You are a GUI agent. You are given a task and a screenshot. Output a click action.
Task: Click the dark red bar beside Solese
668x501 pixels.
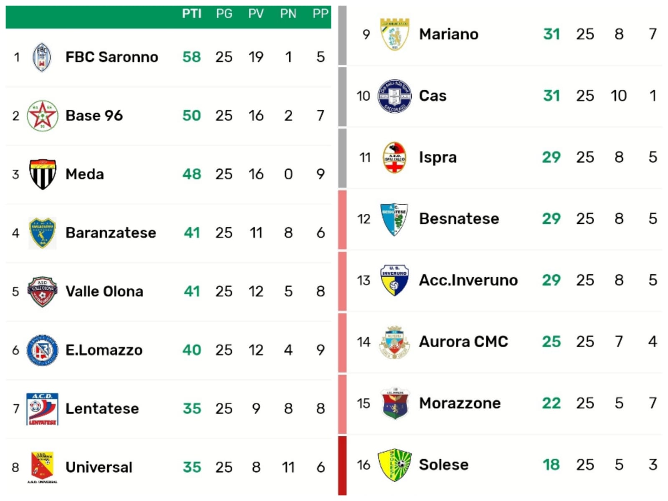pos(342,465)
